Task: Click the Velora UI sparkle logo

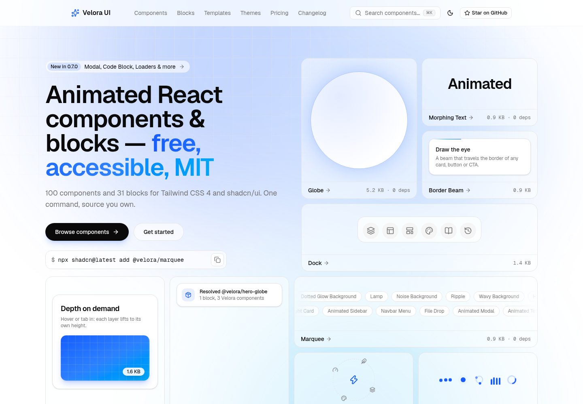Action: (75, 13)
